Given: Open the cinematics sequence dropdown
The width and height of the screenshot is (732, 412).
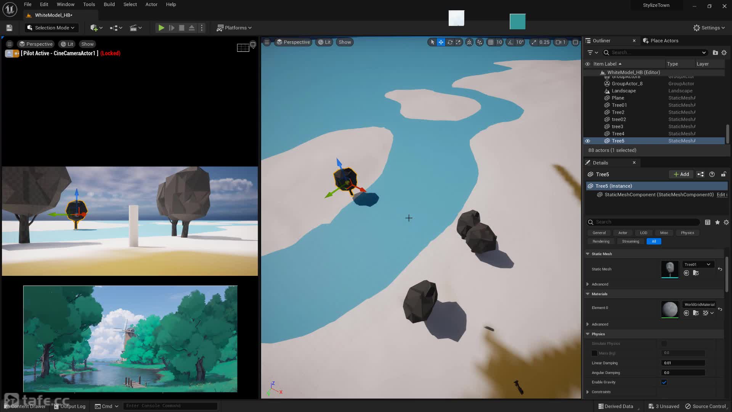Looking at the screenshot, I should coord(136,28).
